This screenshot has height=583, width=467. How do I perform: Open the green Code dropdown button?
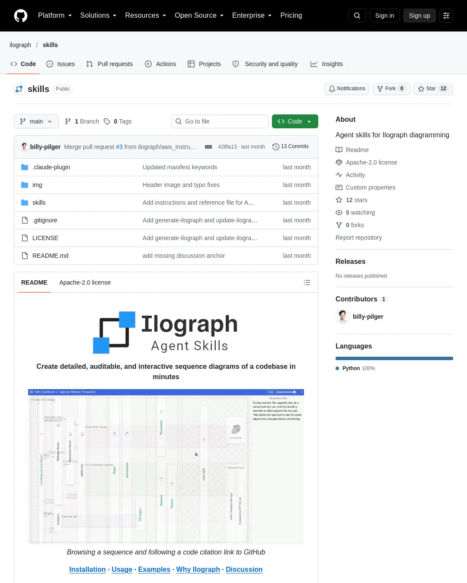(295, 121)
